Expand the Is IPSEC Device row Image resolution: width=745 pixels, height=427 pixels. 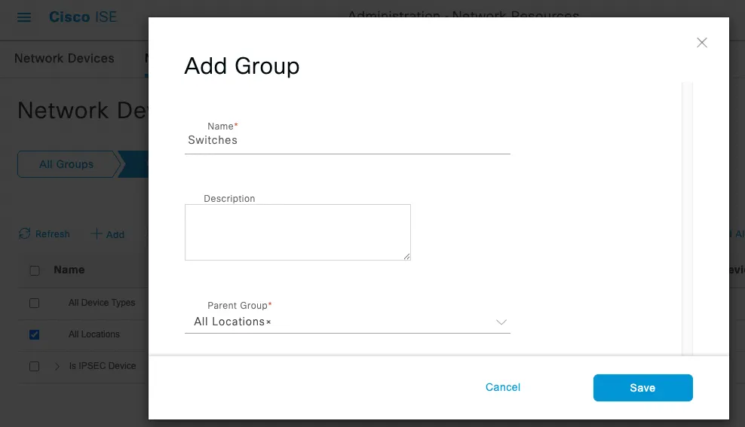(57, 366)
